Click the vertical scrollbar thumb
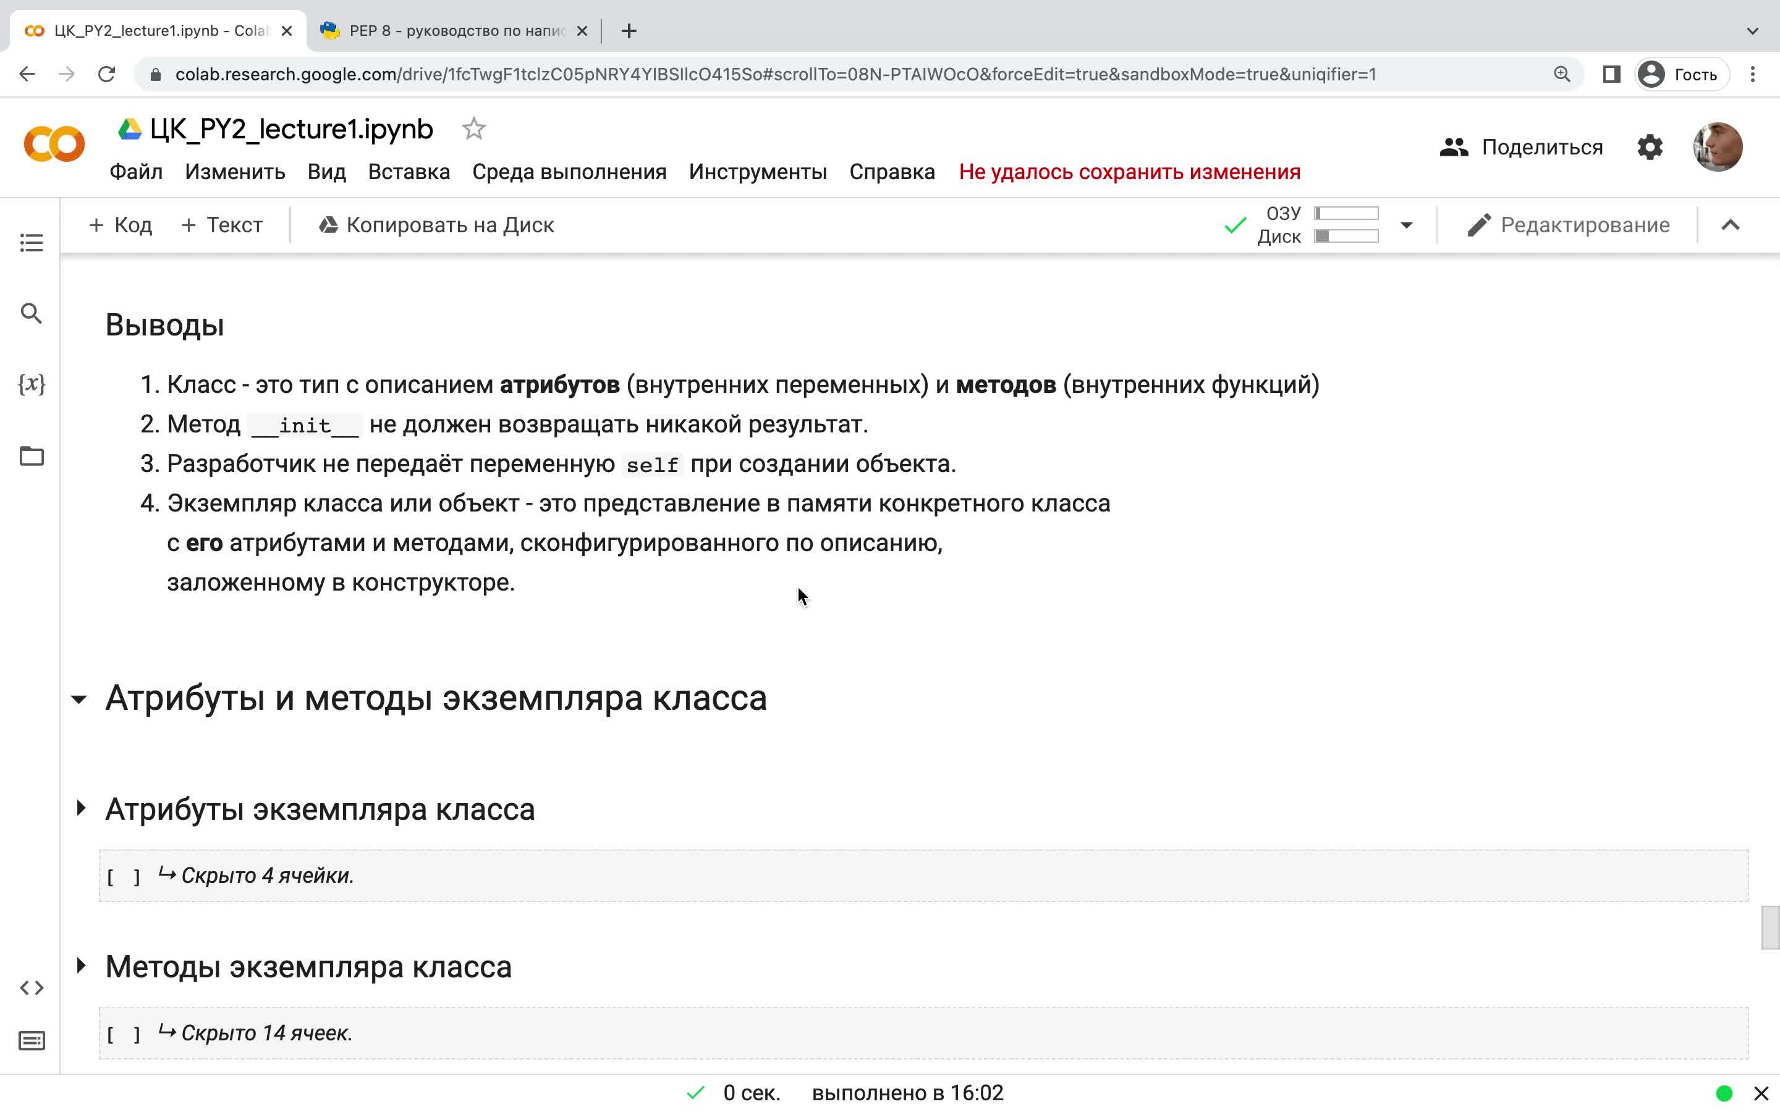Image resolution: width=1780 pixels, height=1112 pixels. pos(1771,928)
